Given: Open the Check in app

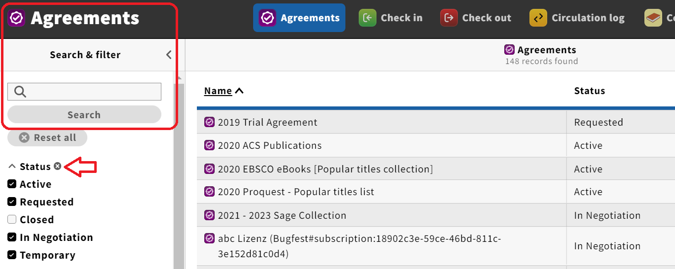Looking at the screenshot, I should point(391,18).
